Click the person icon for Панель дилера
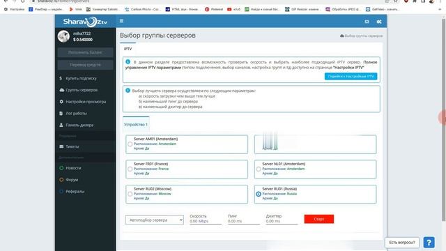This screenshot has height=251, width=446. [61, 125]
